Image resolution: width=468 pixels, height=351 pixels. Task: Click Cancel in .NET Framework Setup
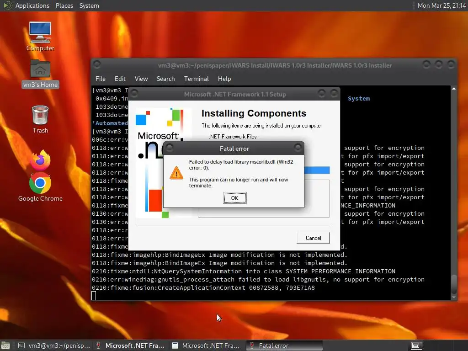tap(313, 238)
